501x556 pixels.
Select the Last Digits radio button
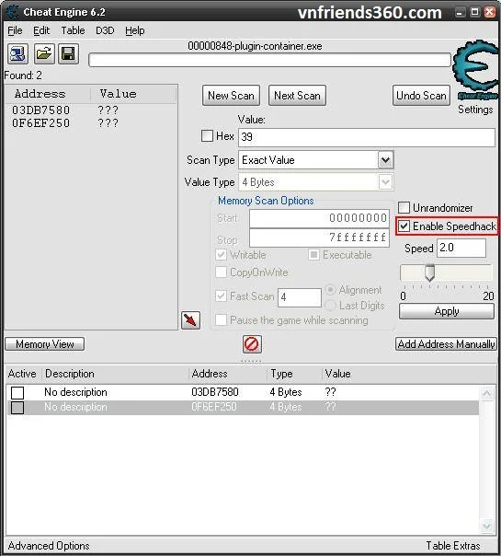tap(330, 306)
